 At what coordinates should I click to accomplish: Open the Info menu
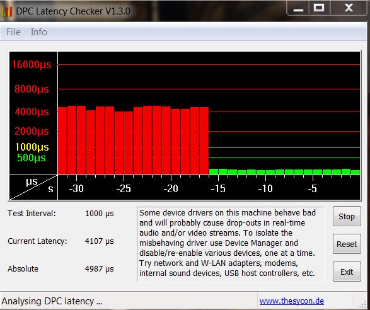click(x=38, y=32)
